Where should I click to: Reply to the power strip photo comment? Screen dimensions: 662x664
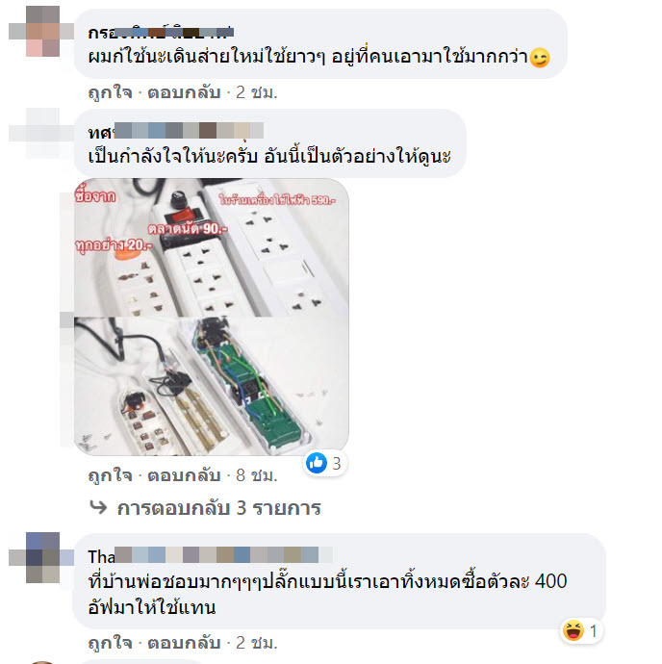coord(184,475)
